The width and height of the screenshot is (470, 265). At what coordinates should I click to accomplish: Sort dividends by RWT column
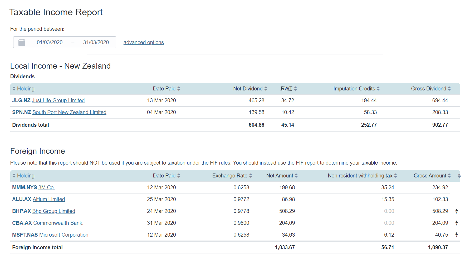[289, 89]
